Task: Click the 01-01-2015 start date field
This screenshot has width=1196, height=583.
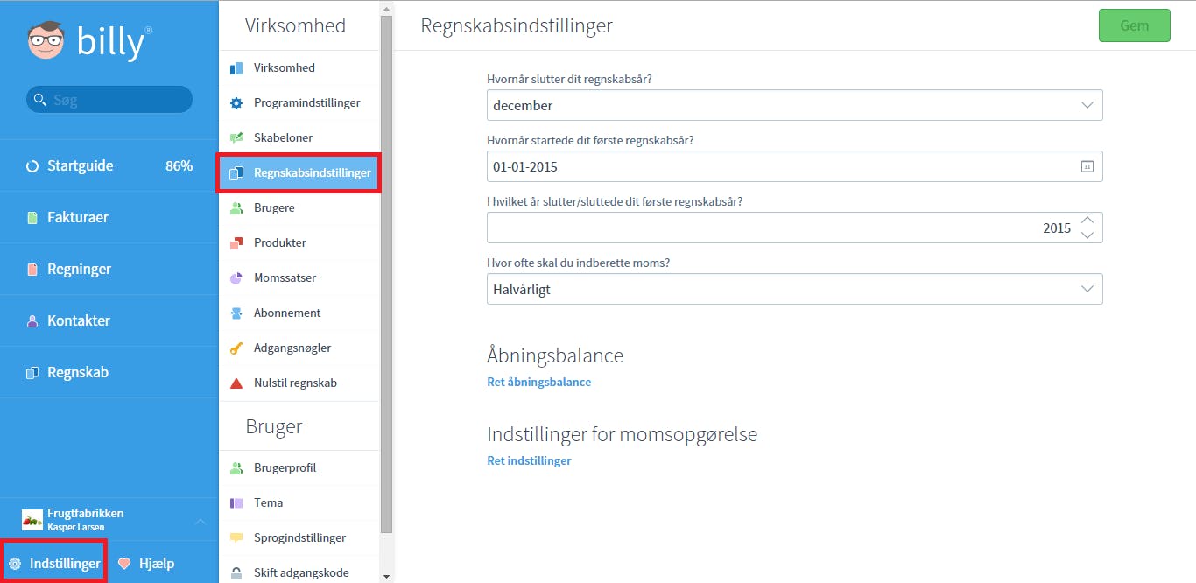Action: pyautogui.click(x=794, y=166)
